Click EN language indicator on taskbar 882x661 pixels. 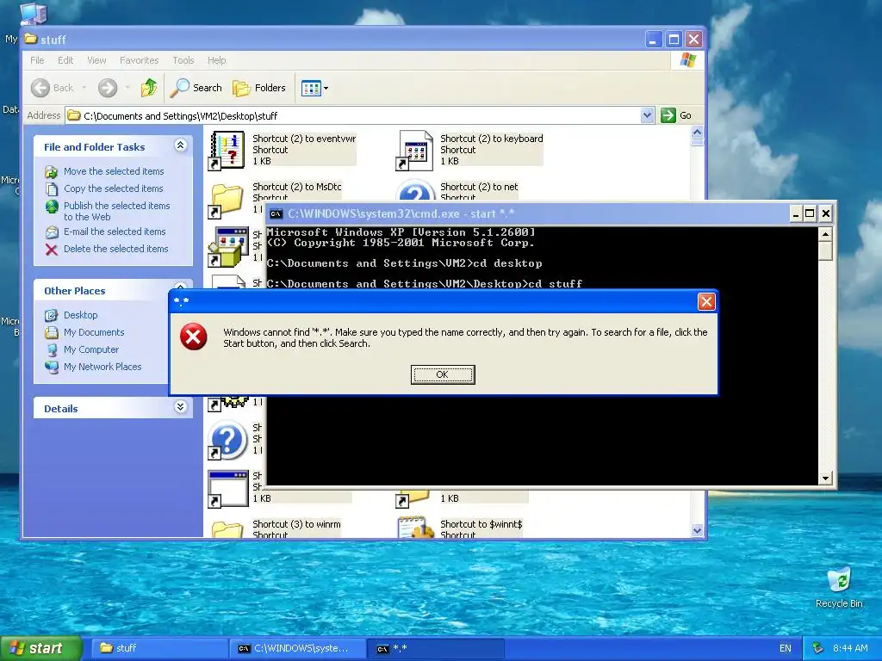click(786, 648)
